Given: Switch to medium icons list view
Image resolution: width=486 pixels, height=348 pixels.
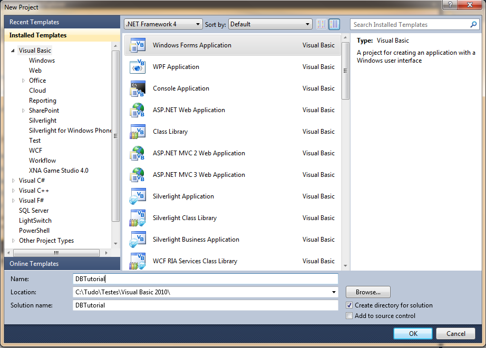Looking at the screenshot, I should (334, 24).
